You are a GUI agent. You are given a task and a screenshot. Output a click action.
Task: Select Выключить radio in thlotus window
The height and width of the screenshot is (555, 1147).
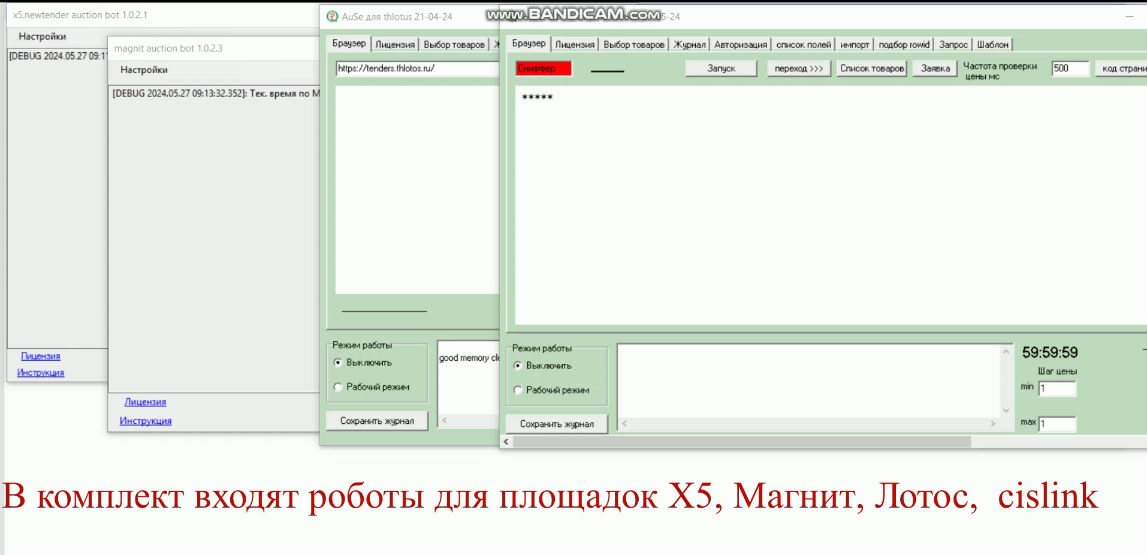(363, 363)
